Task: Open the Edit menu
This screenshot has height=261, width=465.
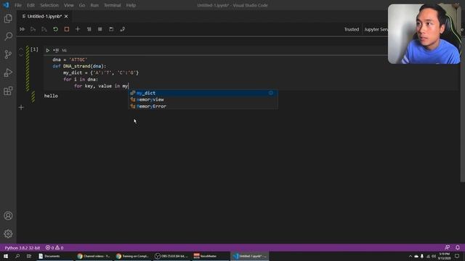Action: 31,5
